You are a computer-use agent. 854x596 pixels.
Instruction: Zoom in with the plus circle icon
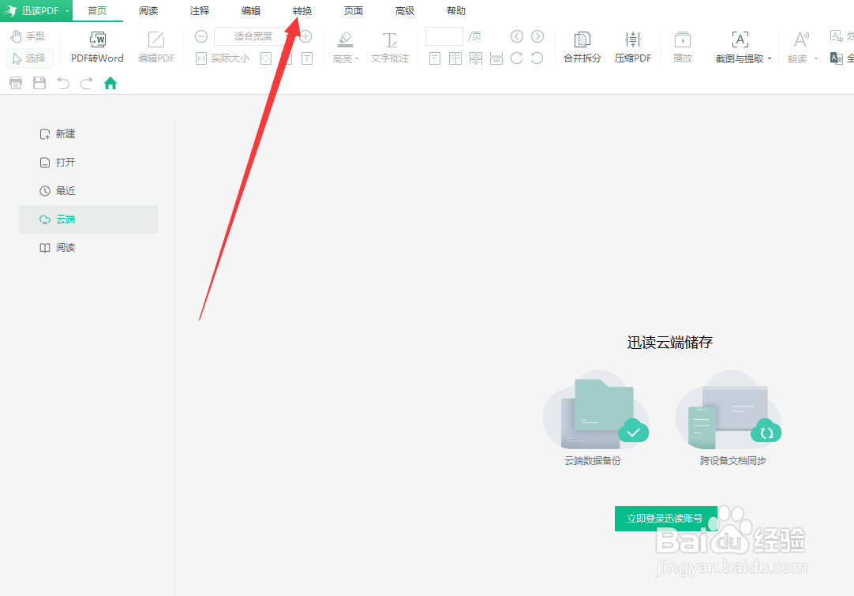click(x=305, y=36)
